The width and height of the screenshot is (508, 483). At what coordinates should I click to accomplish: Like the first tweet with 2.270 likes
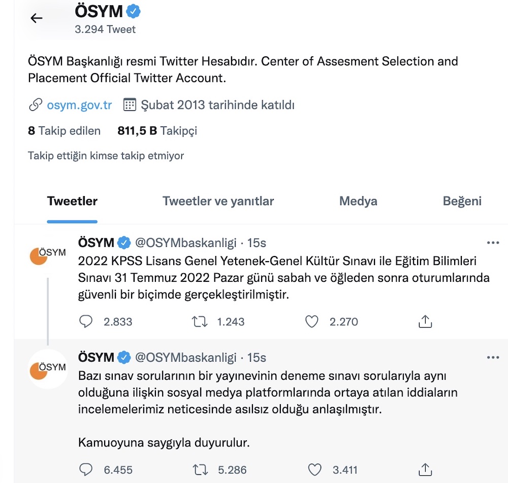click(x=312, y=321)
